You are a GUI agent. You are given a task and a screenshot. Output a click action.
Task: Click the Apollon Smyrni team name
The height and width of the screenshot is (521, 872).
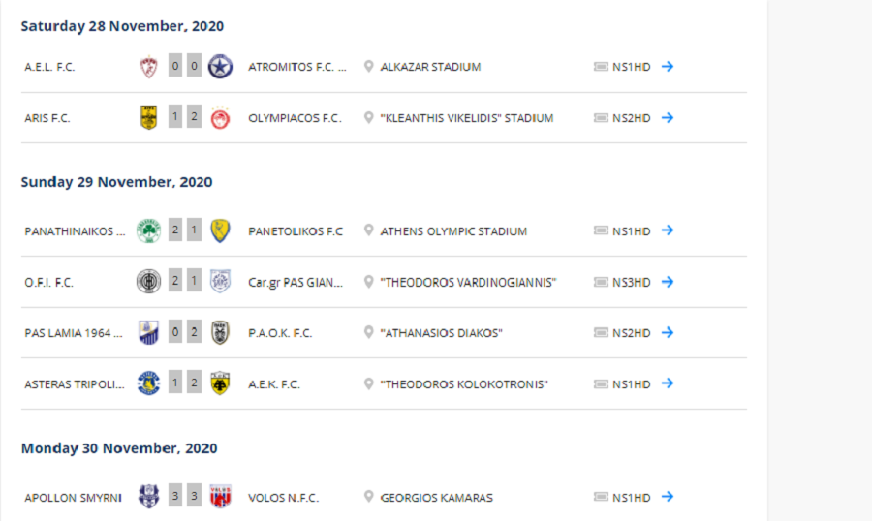(73, 498)
